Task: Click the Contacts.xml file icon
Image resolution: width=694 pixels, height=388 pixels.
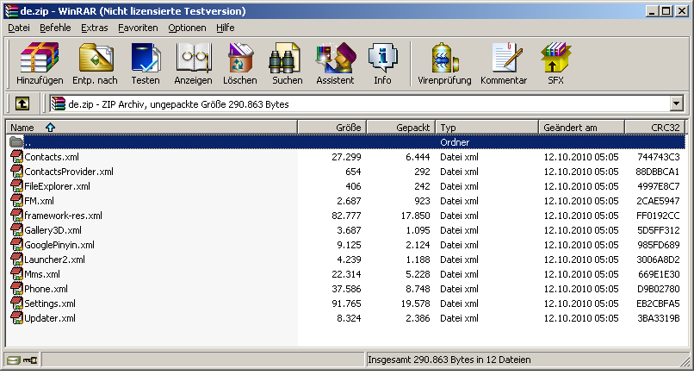Action: pos(17,157)
